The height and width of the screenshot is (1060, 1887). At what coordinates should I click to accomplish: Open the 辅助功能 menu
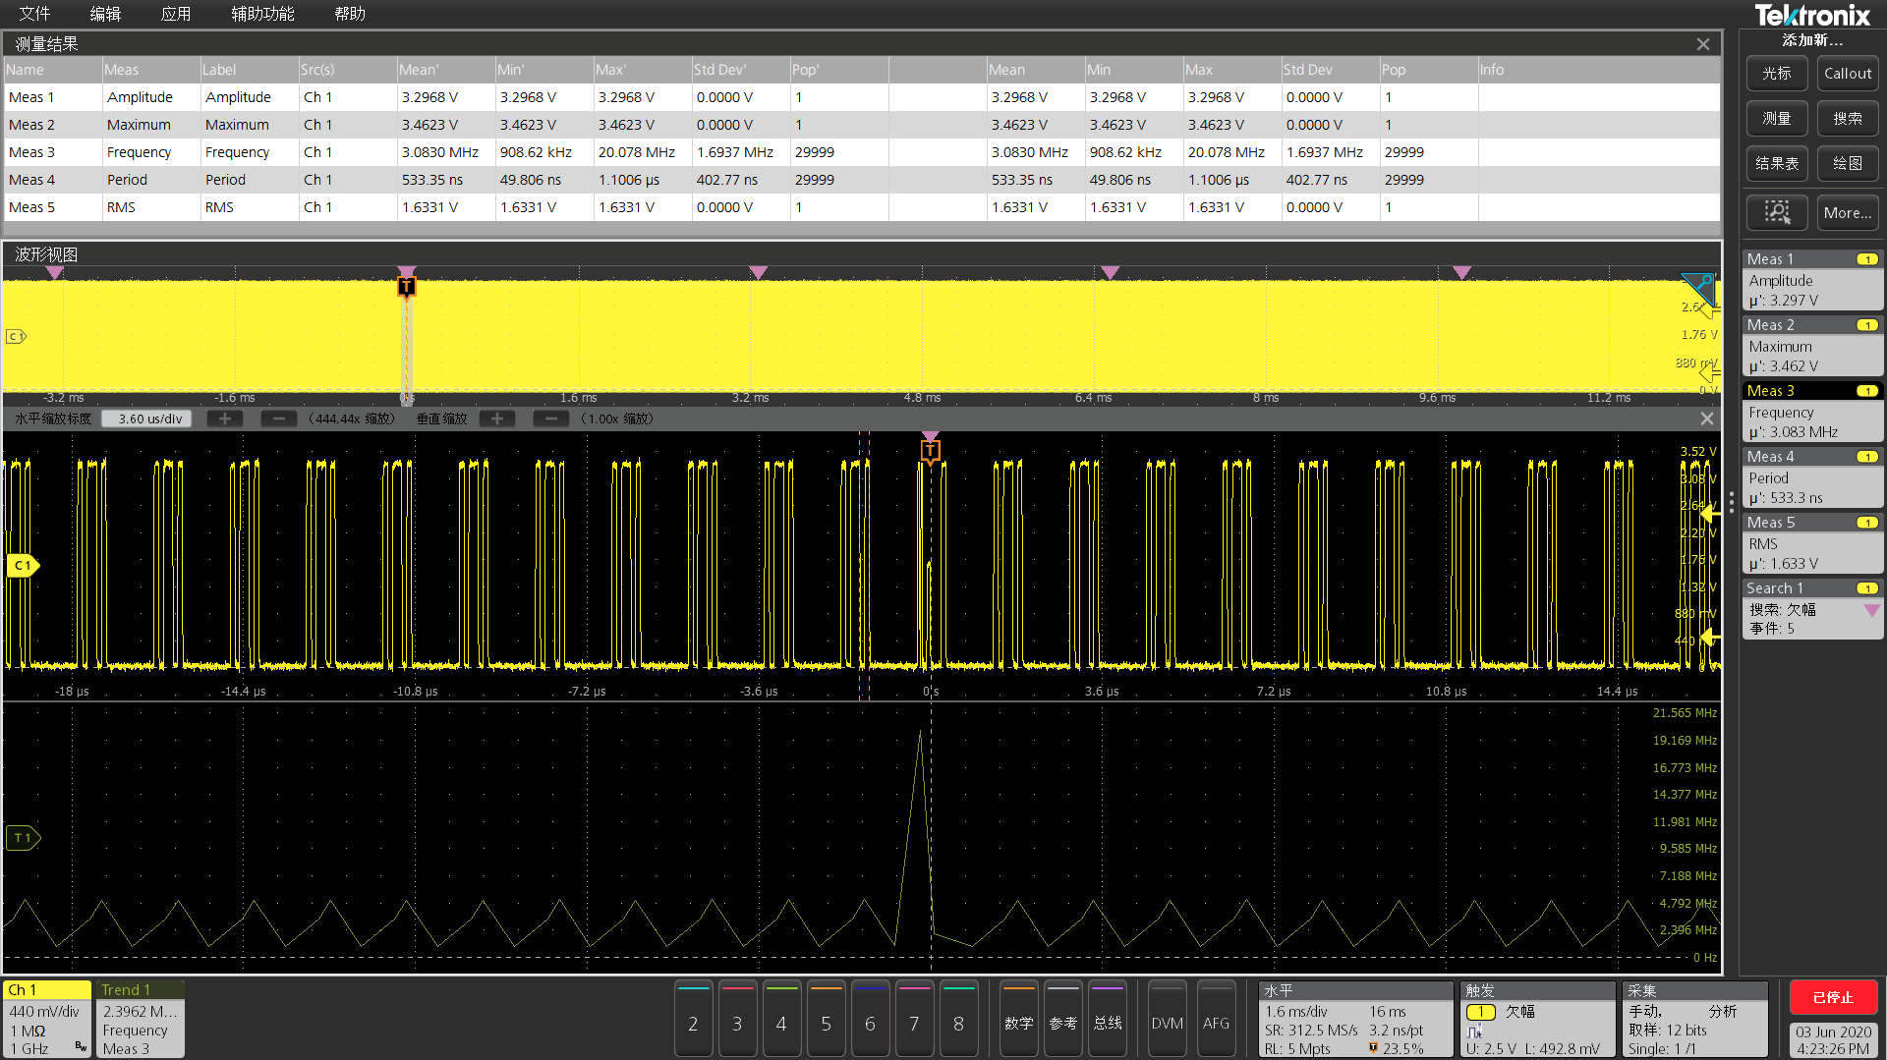[x=262, y=14]
